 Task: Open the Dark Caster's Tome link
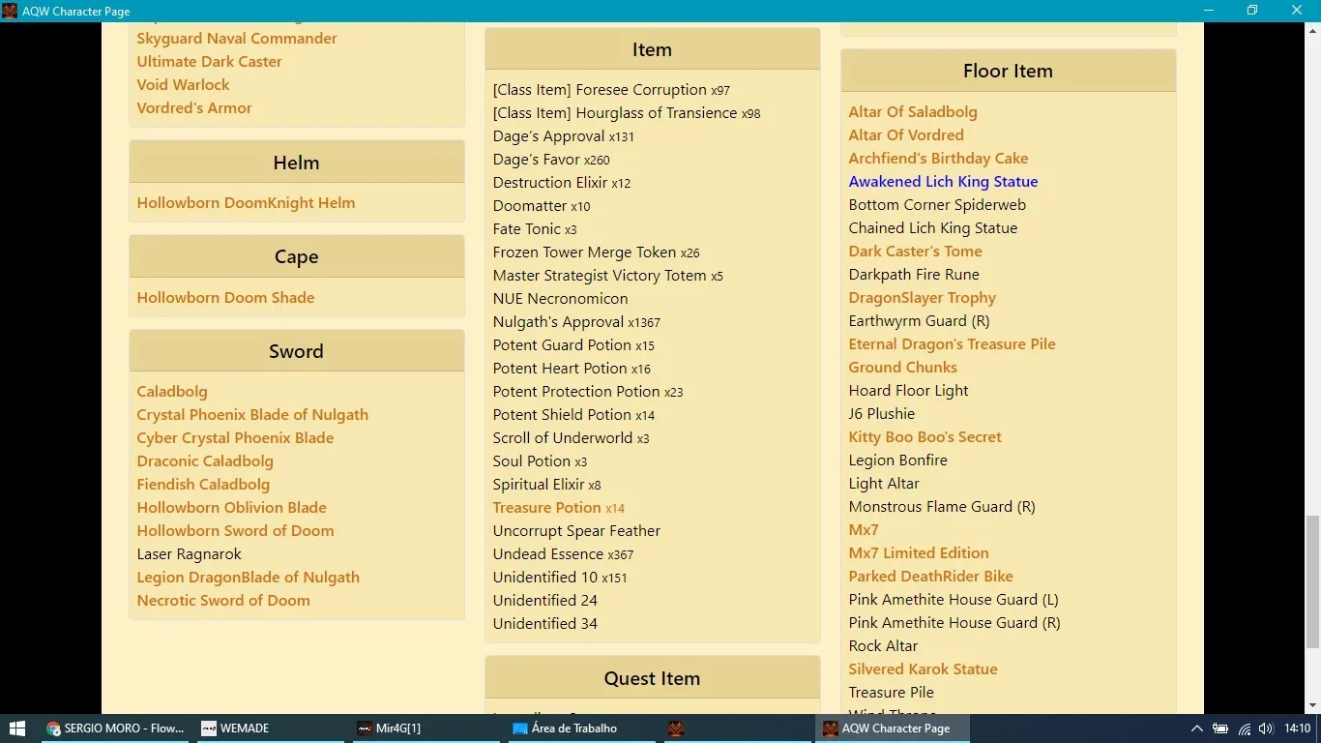(x=915, y=252)
